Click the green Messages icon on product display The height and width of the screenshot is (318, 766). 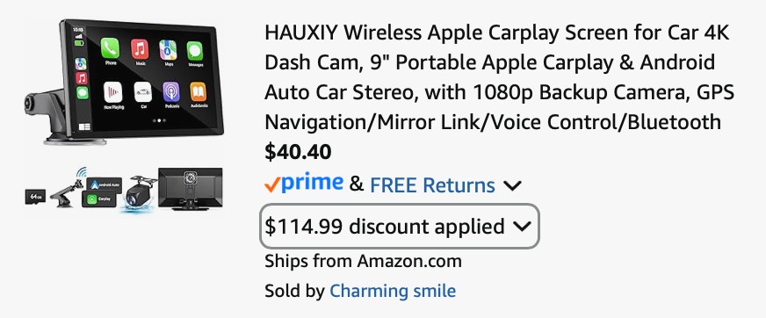pyautogui.click(x=195, y=51)
